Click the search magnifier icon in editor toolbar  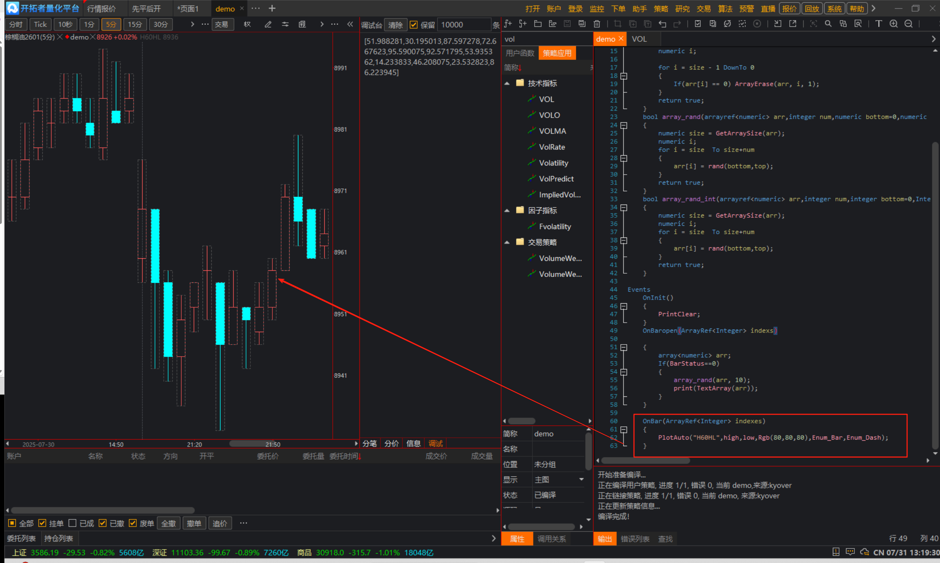coord(828,24)
